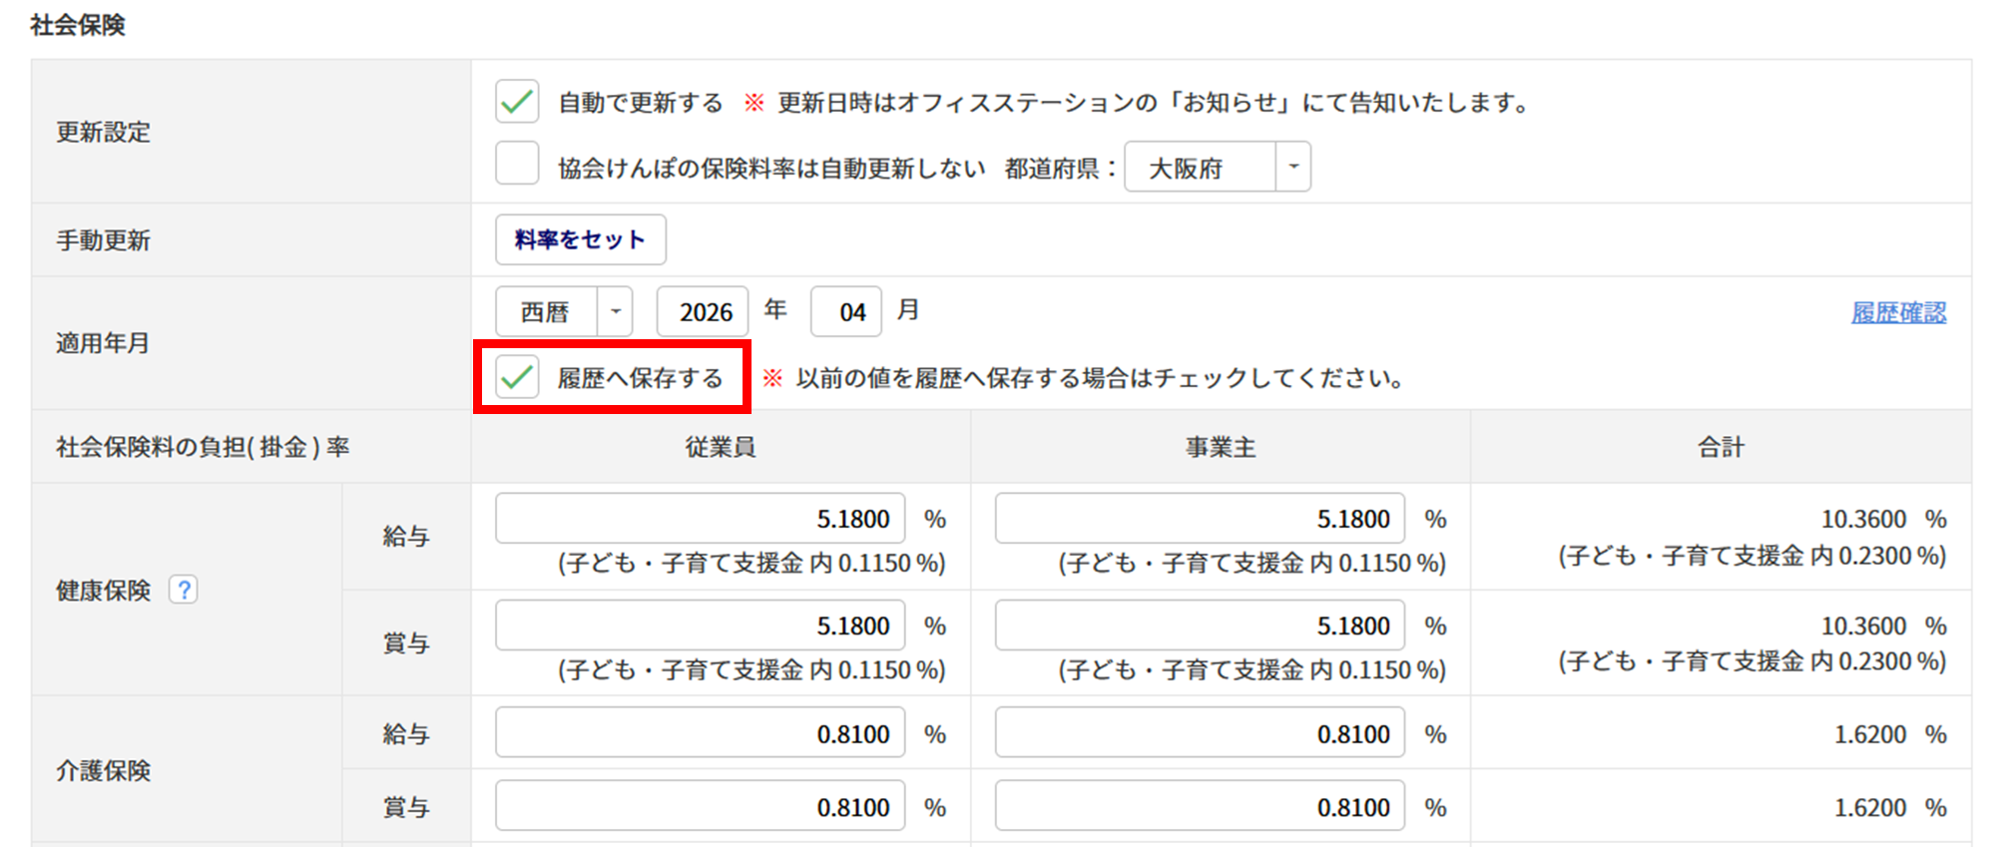This screenshot has width=1996, height=847.
Task: Edit 介護保険 賞与 事業主 rate field
Action: pos(1200,805)
